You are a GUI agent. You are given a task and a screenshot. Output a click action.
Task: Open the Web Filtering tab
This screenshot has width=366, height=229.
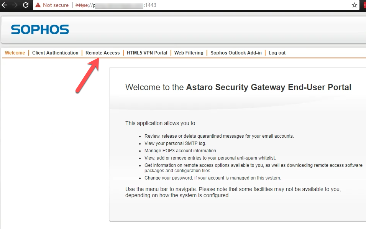[x=189, y=53]
